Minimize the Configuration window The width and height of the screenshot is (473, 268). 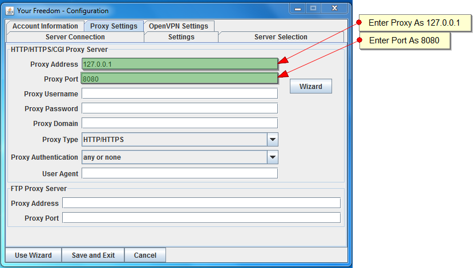tap(298, 9)
